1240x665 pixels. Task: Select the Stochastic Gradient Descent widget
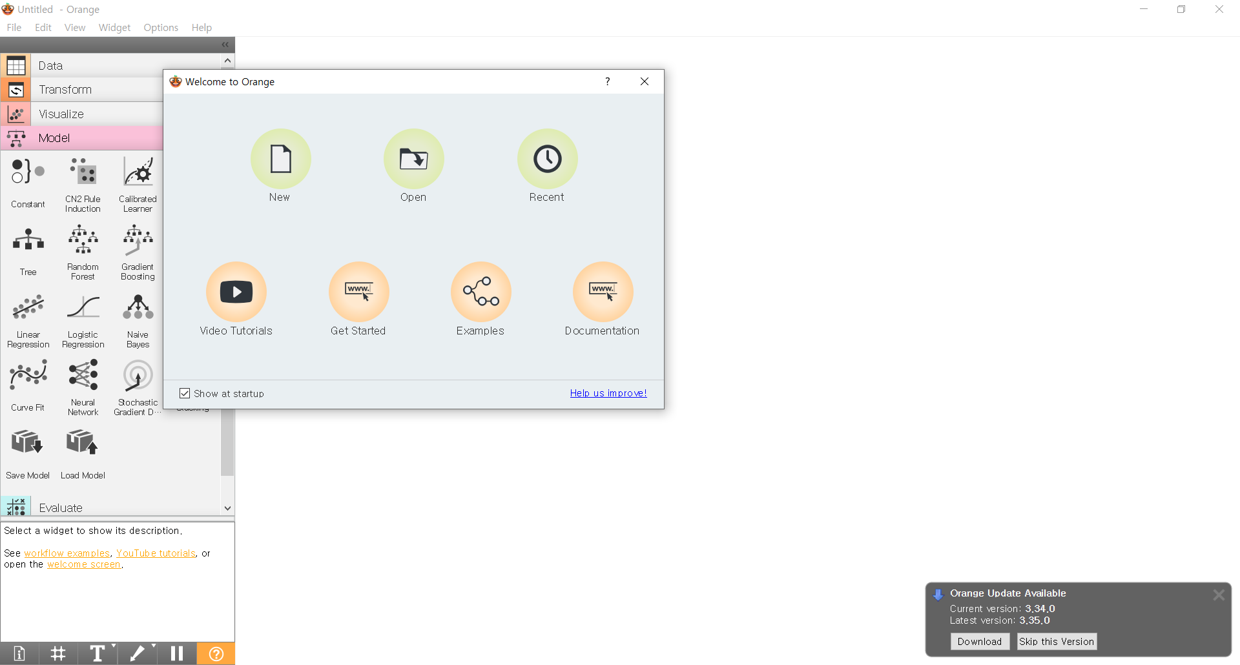tap(138, 387)
